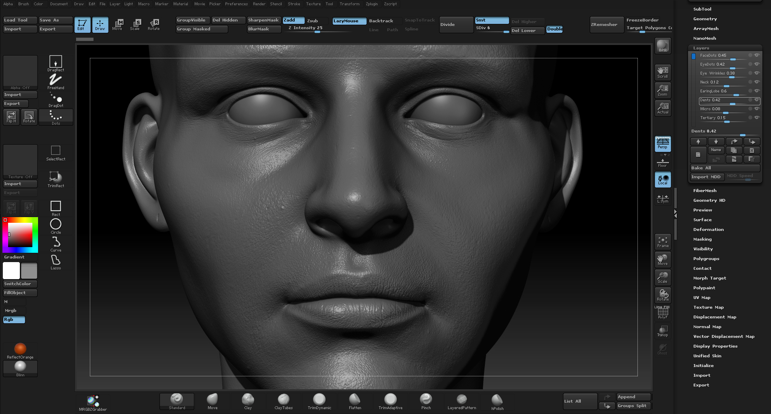Viewport: 771px width, 414px height.
Task: Expand the Display Properties section
Action: (x=715, y=346)
